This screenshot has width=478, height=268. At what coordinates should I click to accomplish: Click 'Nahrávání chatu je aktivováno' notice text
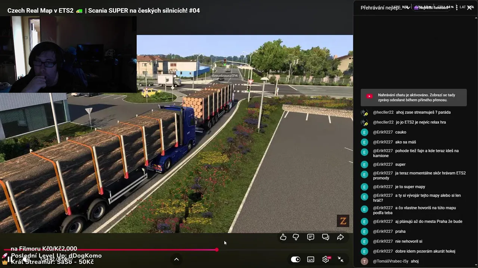416,98
